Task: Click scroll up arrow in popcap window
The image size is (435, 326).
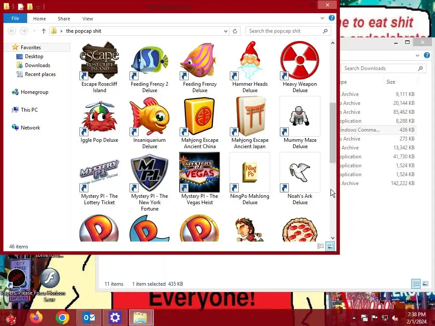Action: (333, 43)
